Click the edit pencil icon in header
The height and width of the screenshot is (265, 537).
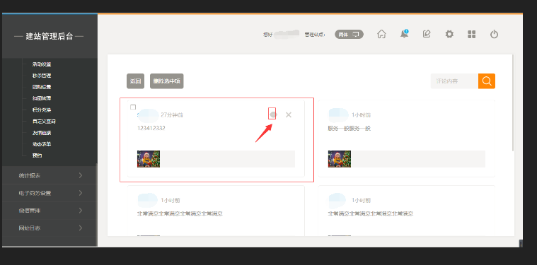pos(427,34)
